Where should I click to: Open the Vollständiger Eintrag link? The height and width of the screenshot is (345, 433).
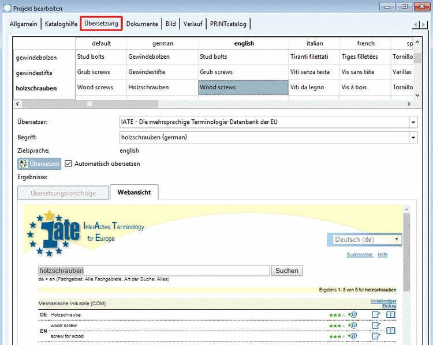click(383, 304)
